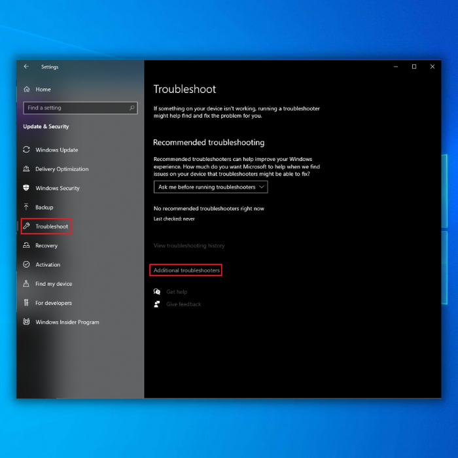Click the Delivery Optimization icon
458x458 pixels.
coord(26,169)
